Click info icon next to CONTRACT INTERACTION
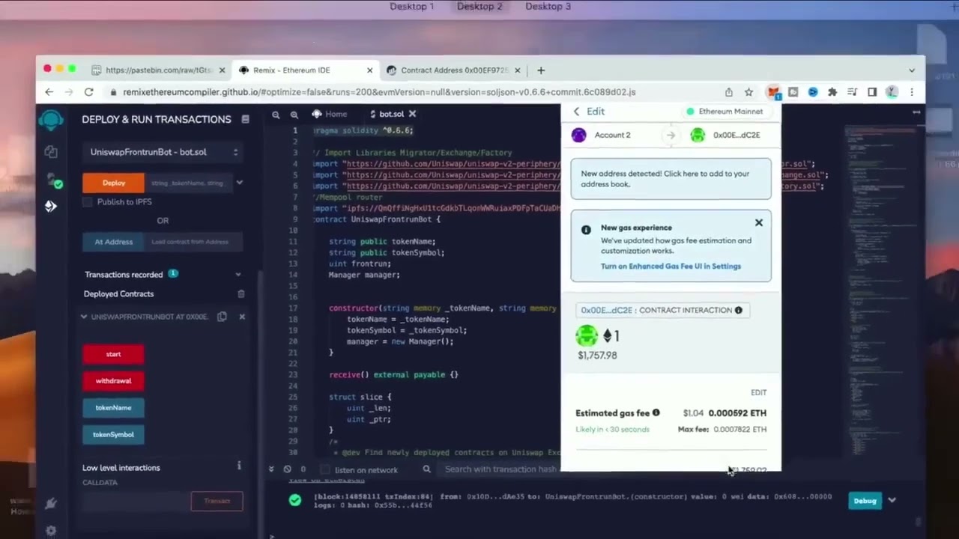Screen dimensions: 959x539 pos(738,310)
